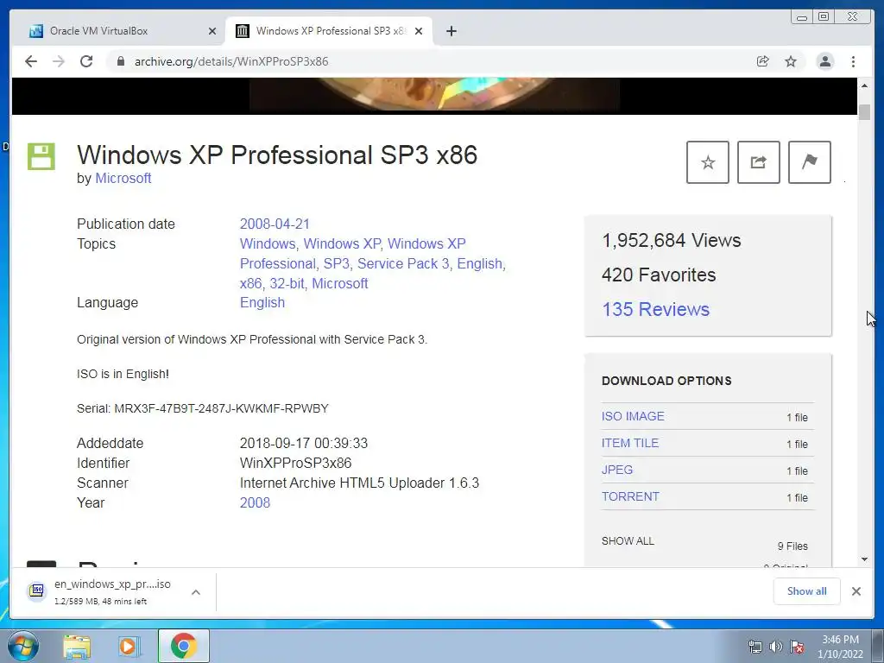Open the 32-bit topic link
The width and height of the screenshot is (884, 663).
pos(287,283)
